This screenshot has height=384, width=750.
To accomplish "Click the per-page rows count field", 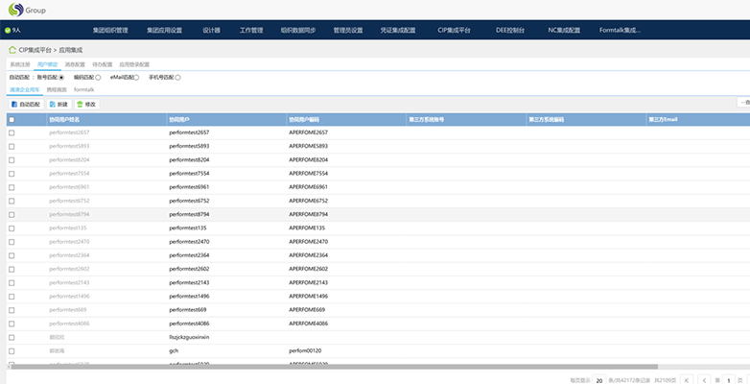I will point(599,380).
